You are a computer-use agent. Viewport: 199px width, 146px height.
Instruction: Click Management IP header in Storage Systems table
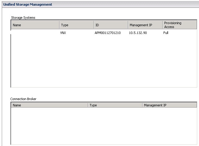(x=145, y=25)
